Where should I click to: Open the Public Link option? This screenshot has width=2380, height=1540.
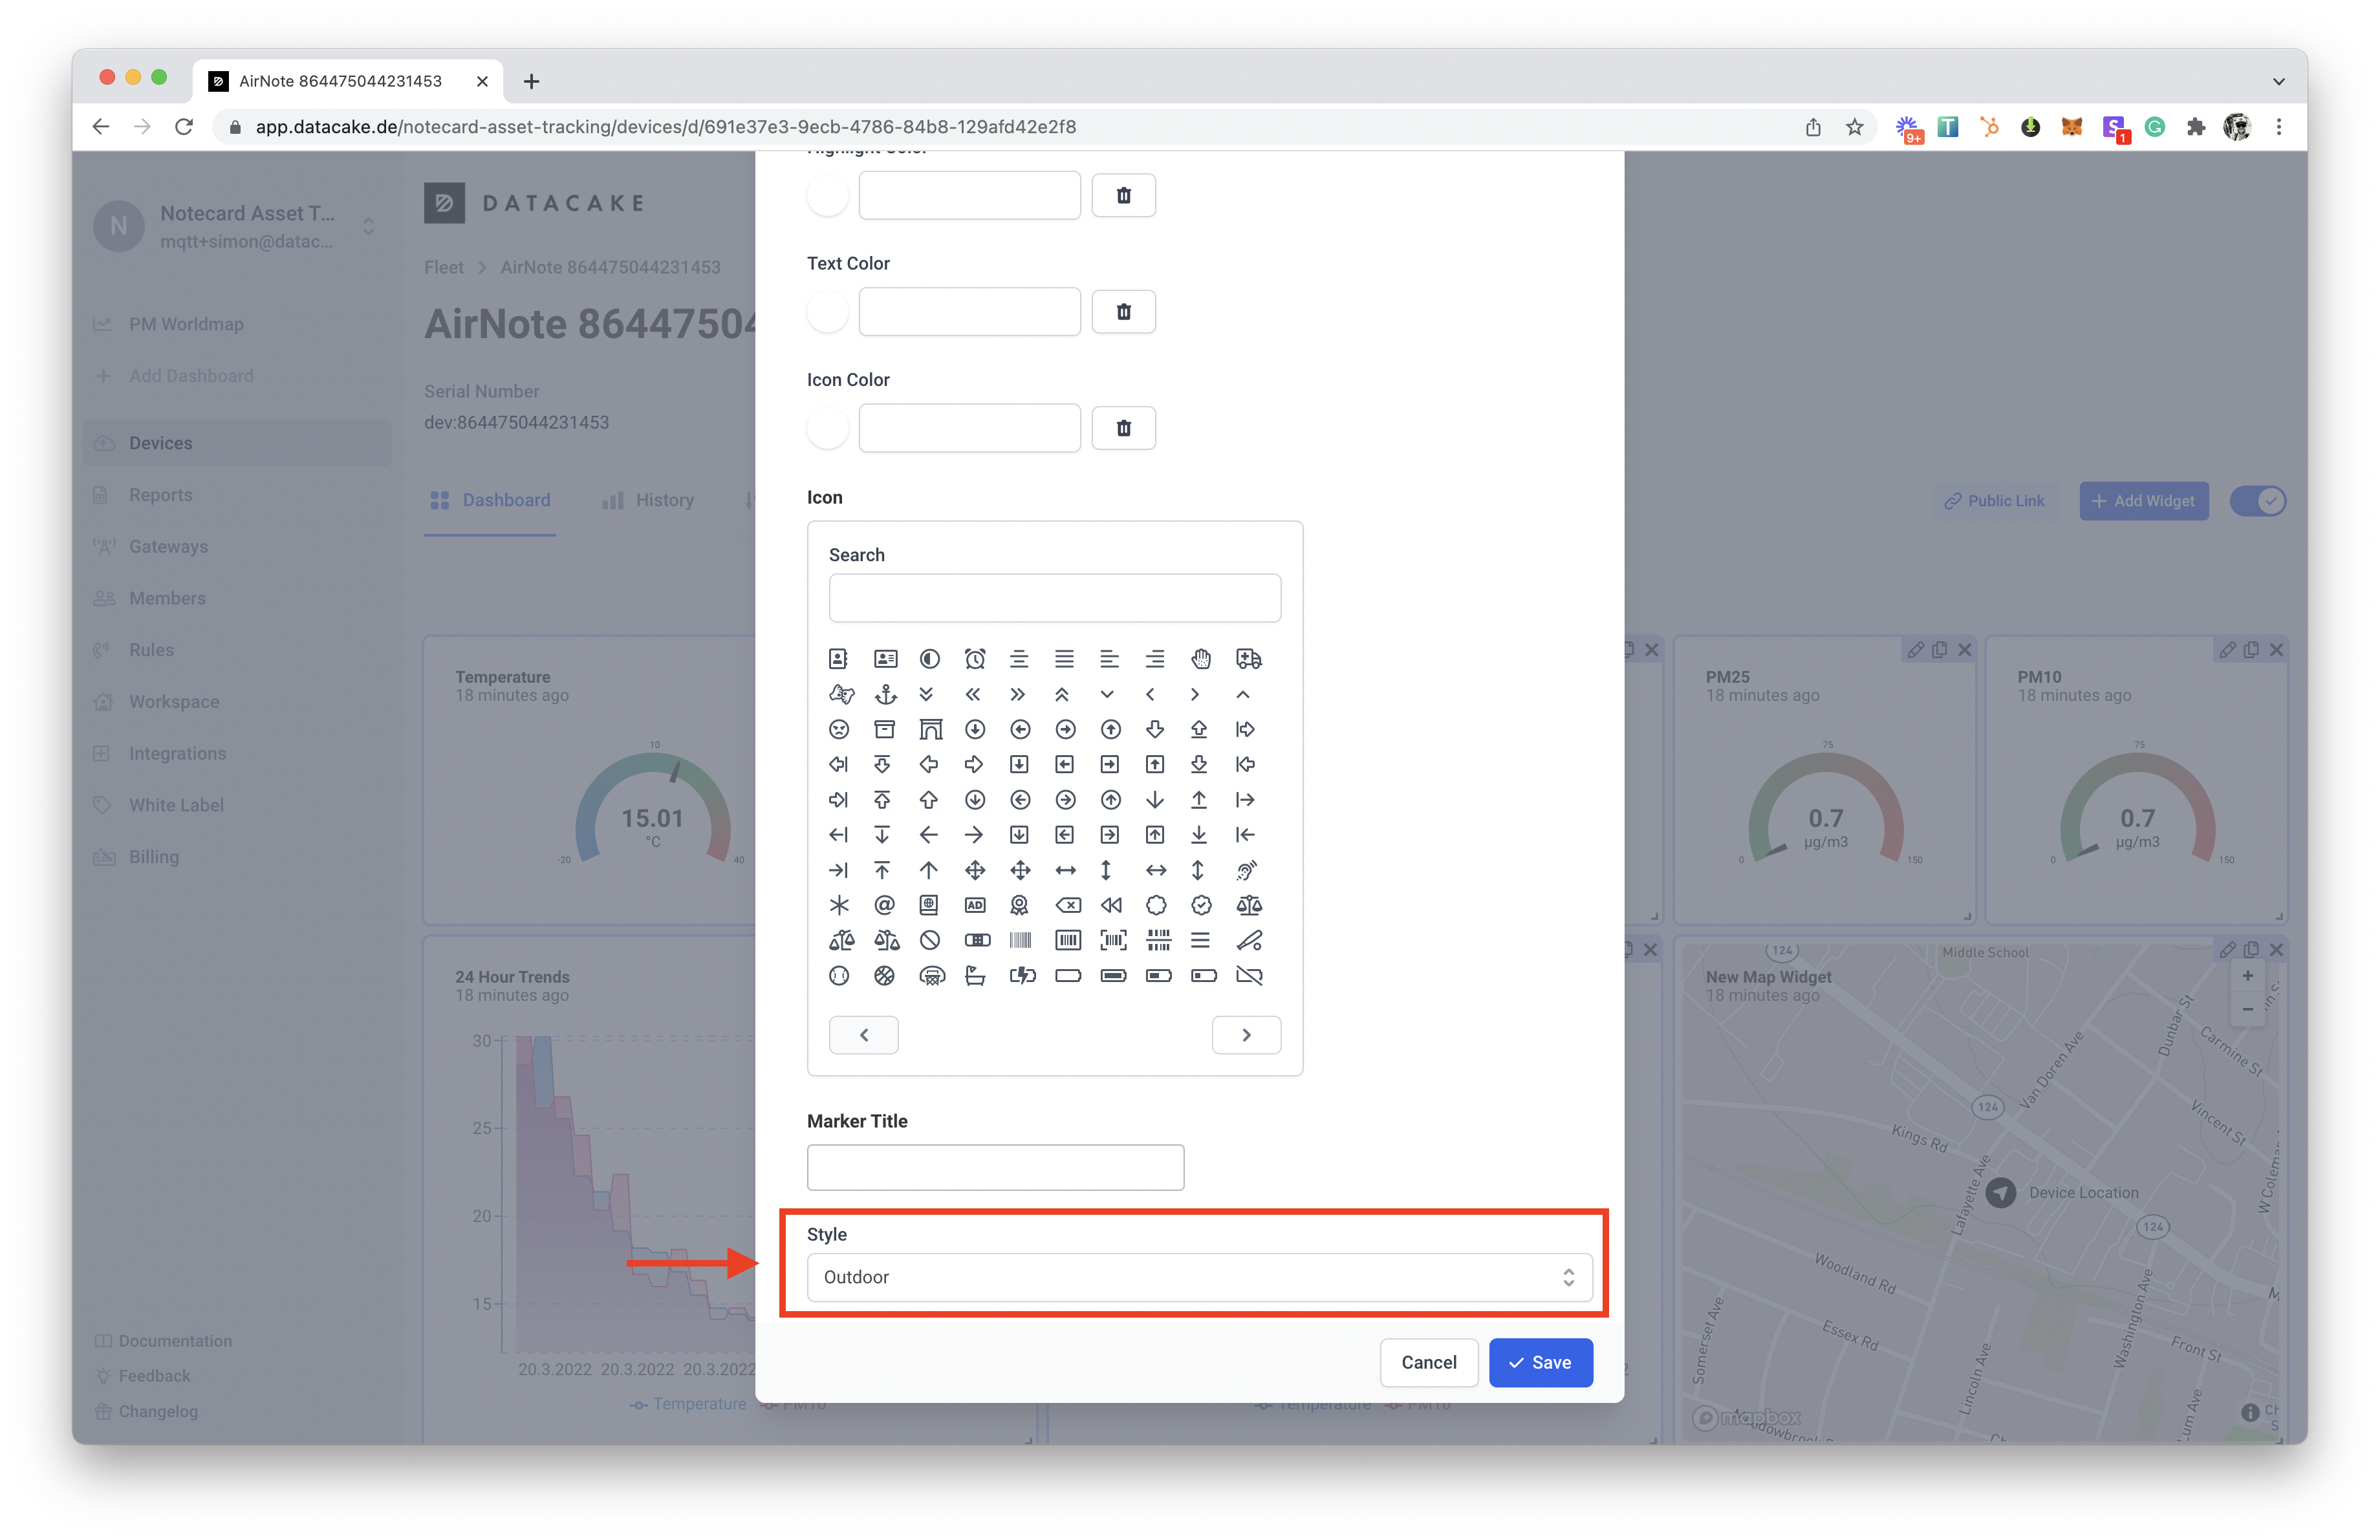coord(1994,500)
